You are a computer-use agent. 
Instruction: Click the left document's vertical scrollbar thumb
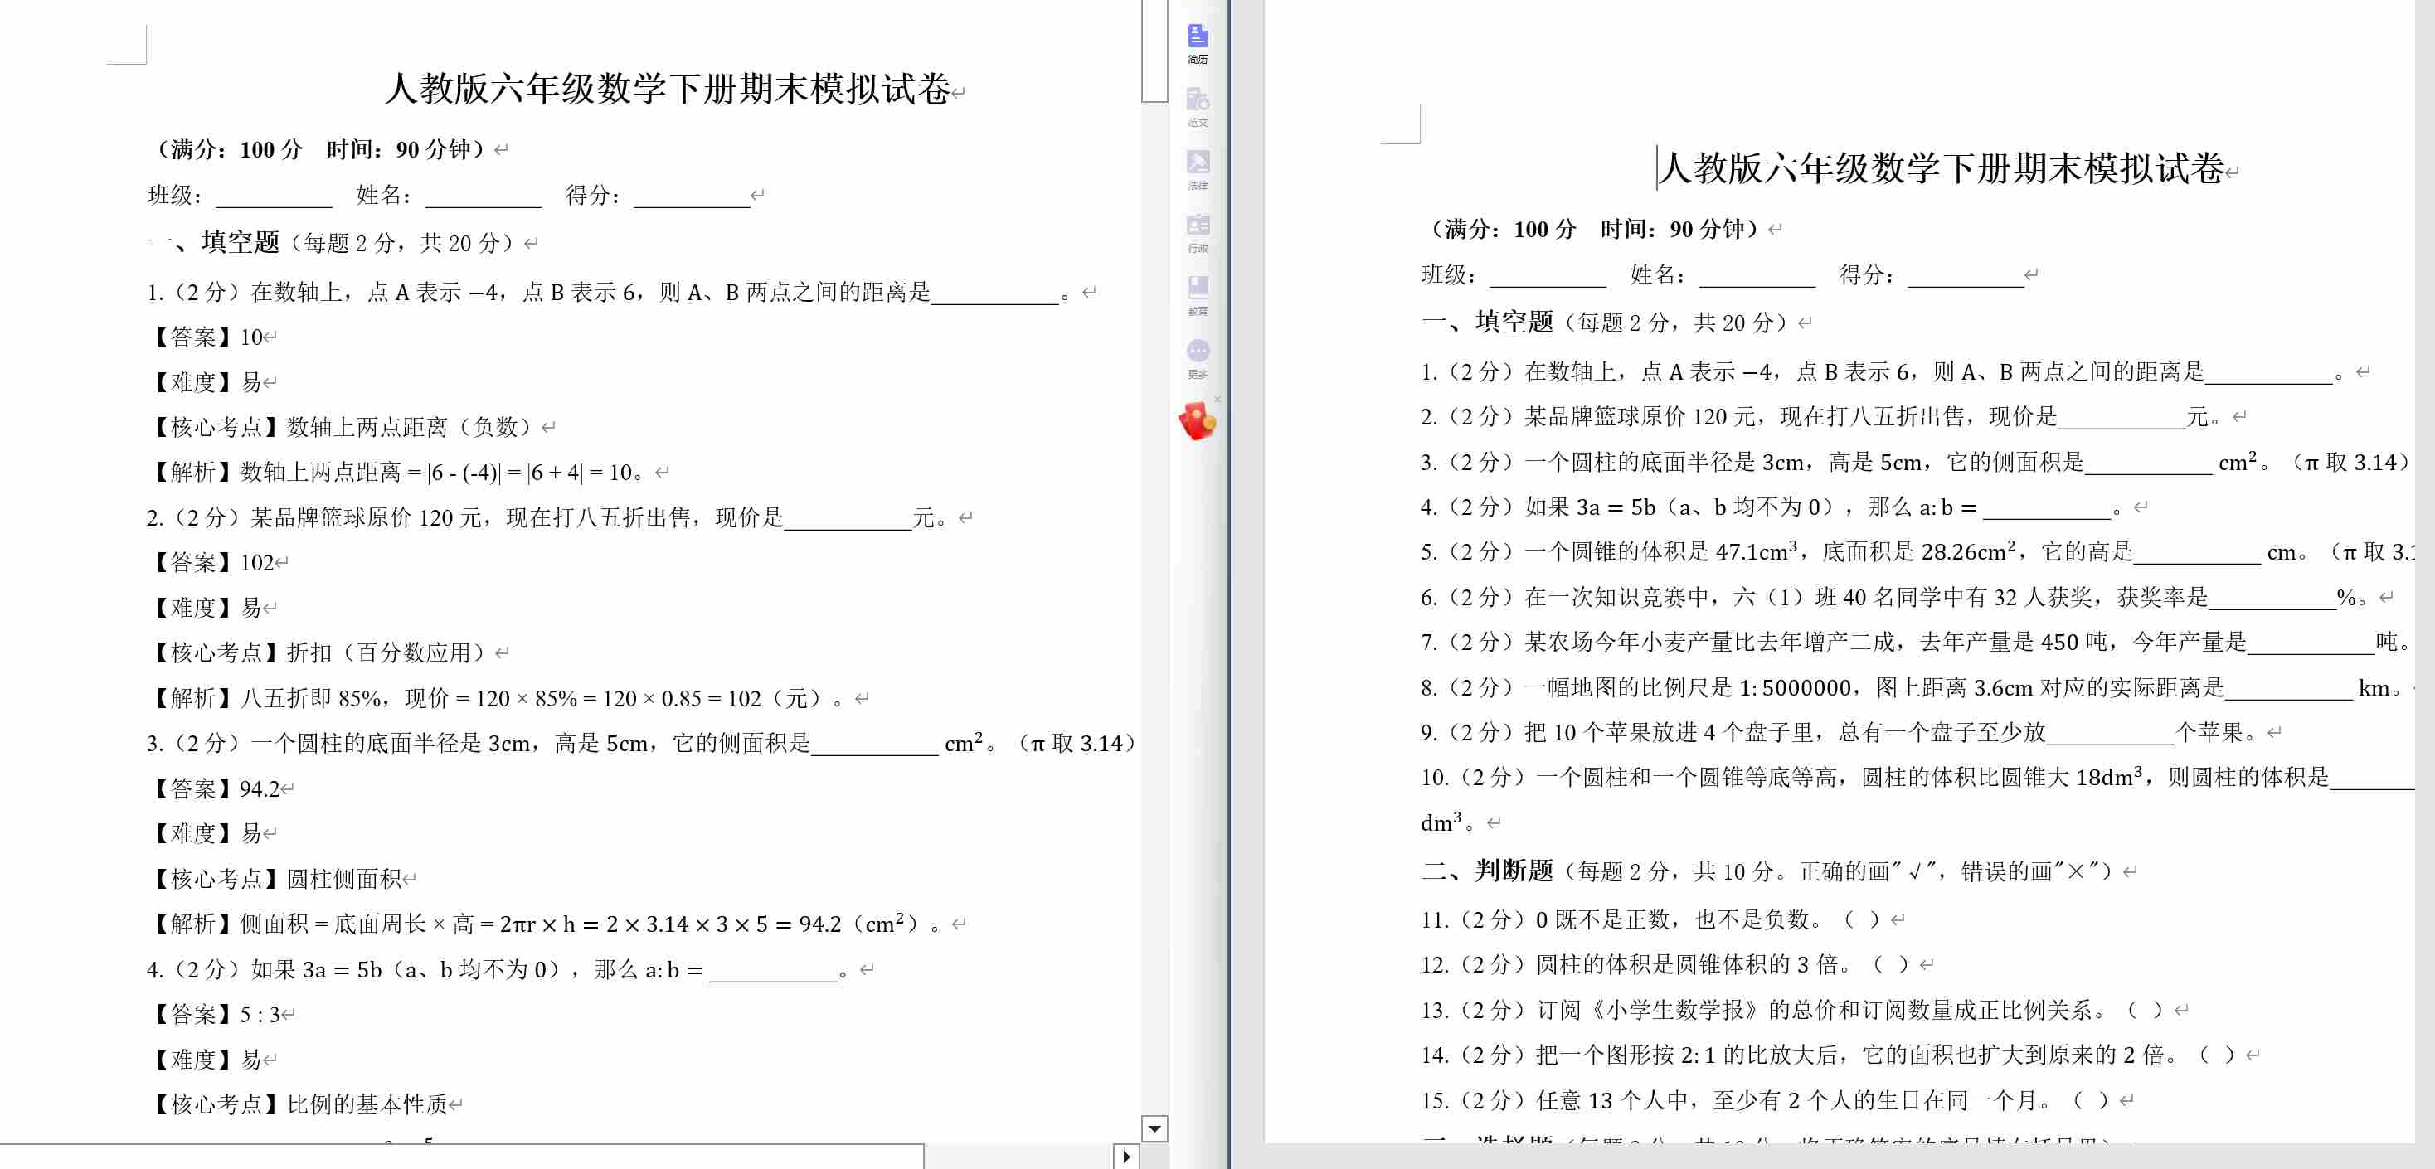(1154, 50)
